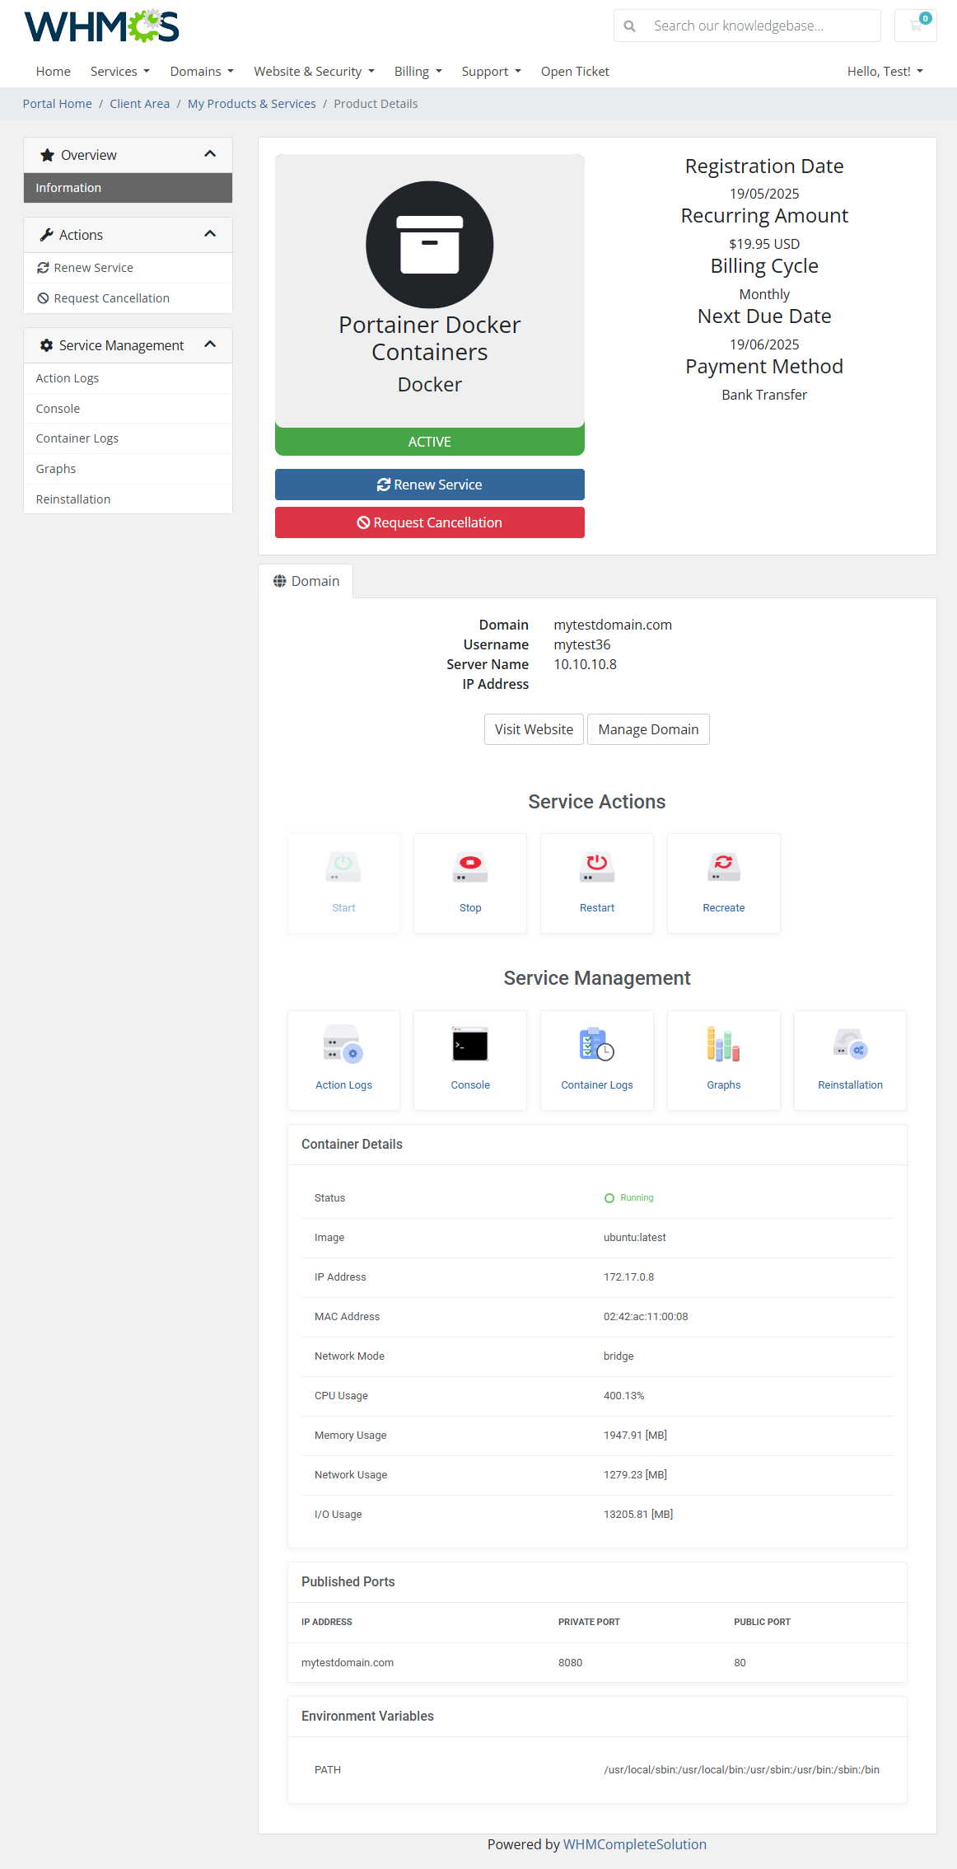This screenshot has height=1869, width=957.
Task: Open the Services dropdown menu
Action: pos(119,72)
